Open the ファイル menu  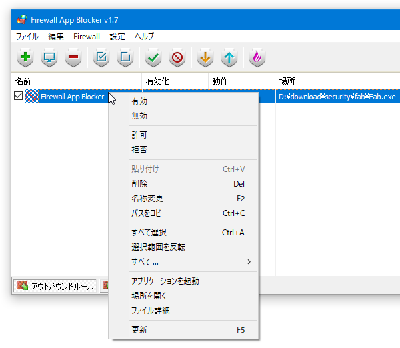pos(27,37)
